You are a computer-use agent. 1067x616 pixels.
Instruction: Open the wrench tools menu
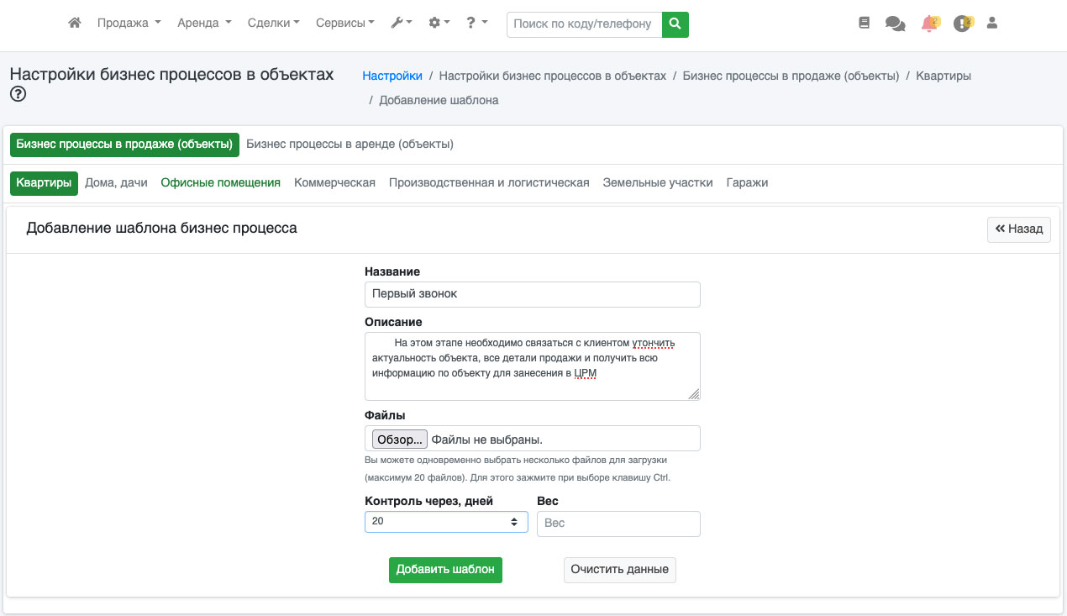(402, 24)
